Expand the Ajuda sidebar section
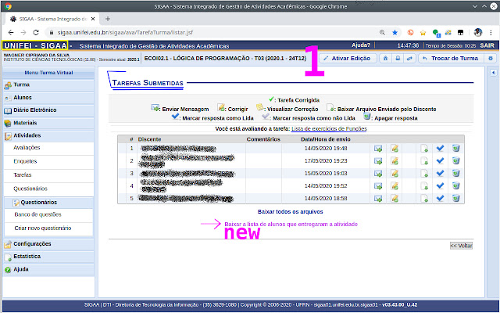Image resolution: width=500 pixels, height=313 pixels. pos(48,269)
